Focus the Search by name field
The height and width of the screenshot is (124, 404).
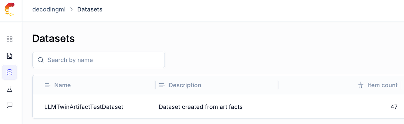point(98,60)
